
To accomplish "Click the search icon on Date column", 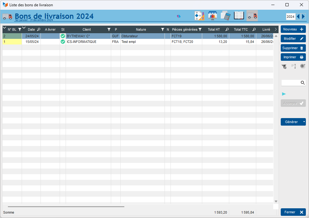I will tap(39, 30).
